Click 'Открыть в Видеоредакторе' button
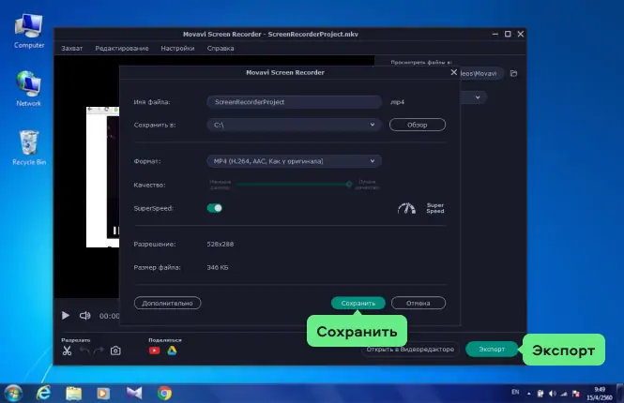This screenshot has height=403, width=624. click(410, 349)
